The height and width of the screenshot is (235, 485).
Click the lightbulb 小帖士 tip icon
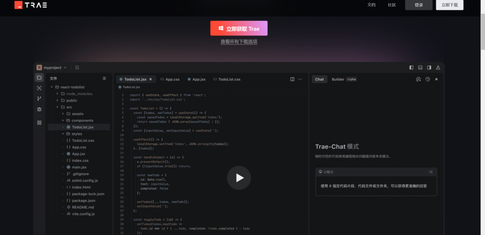pos(321,172)
